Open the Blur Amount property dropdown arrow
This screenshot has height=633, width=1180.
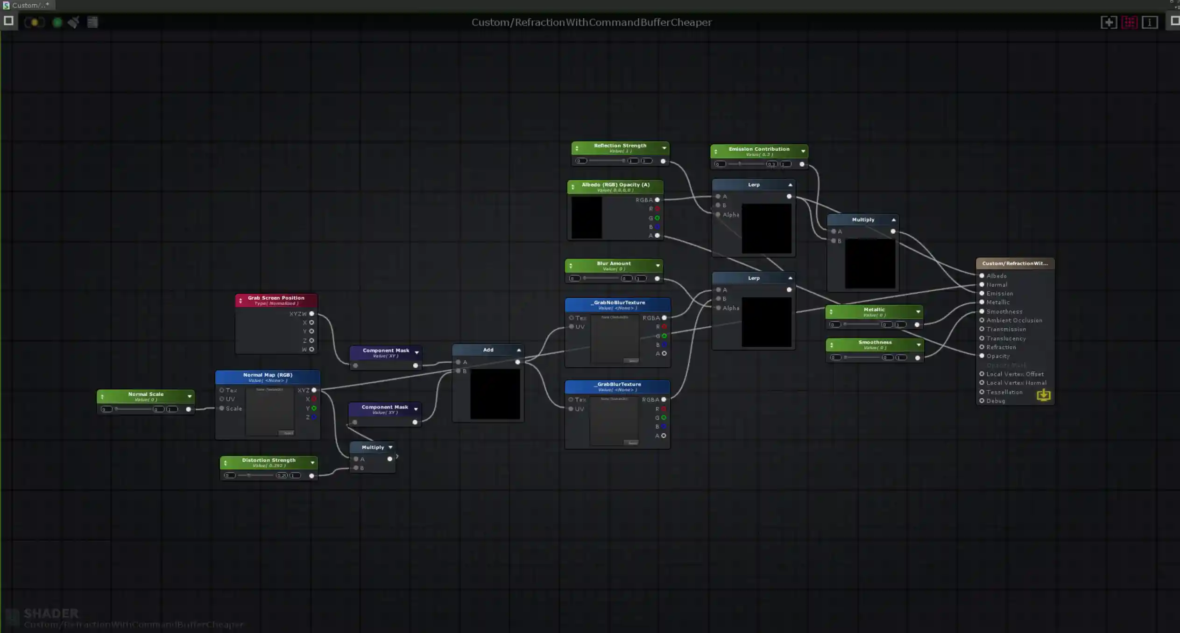(657, 266)
